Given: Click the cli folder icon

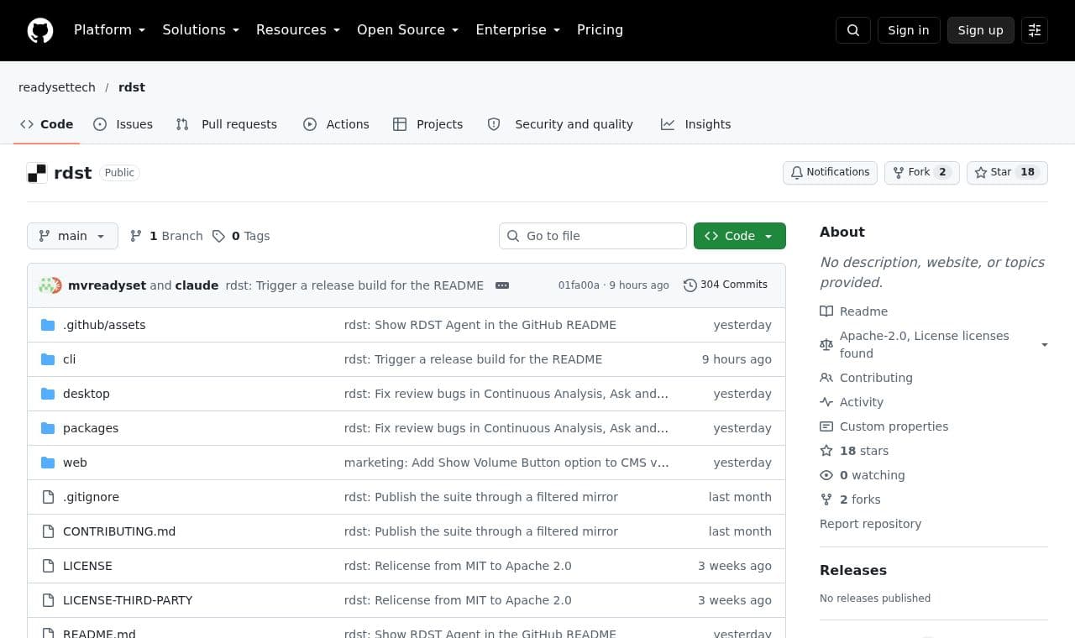Looking at the screenshot, I should (x=48, y=359).
